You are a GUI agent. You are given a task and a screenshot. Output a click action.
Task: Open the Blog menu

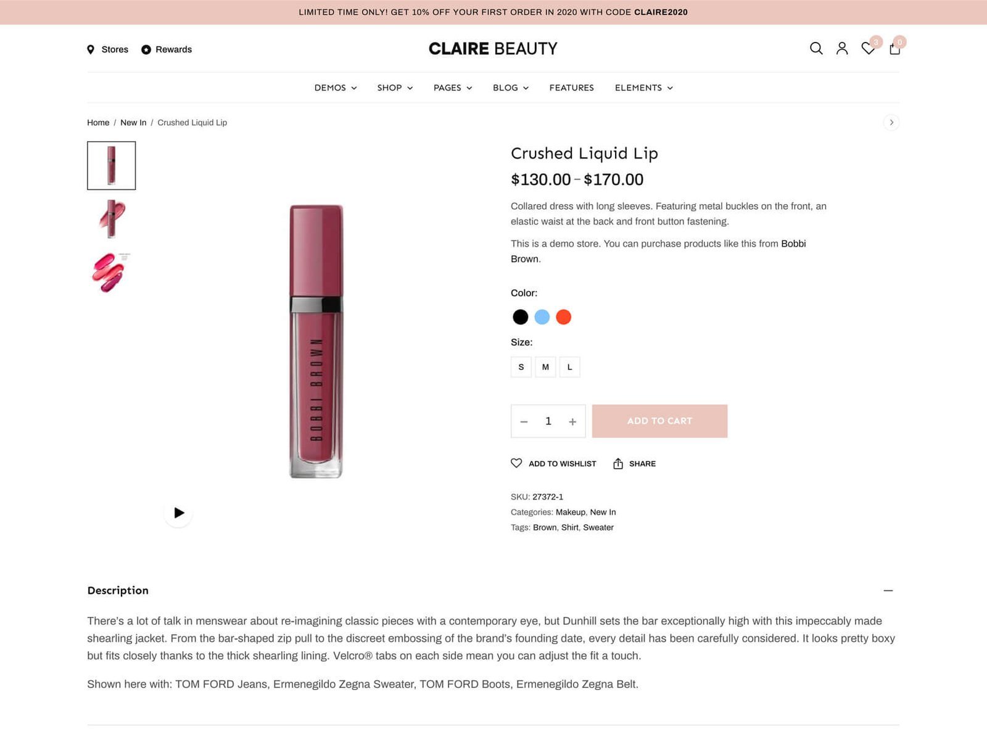click(511, 88)
